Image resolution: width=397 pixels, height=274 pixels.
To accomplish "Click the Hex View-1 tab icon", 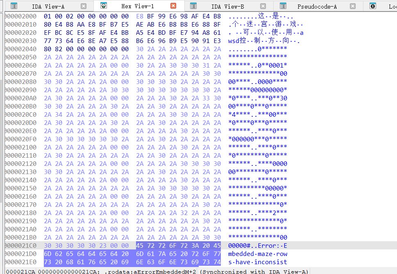I will [x=104, y=6].
